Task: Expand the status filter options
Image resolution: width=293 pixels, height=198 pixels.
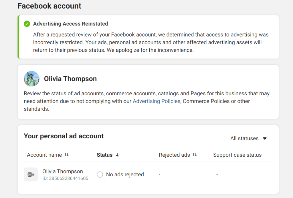Action: tap(248, 138)
